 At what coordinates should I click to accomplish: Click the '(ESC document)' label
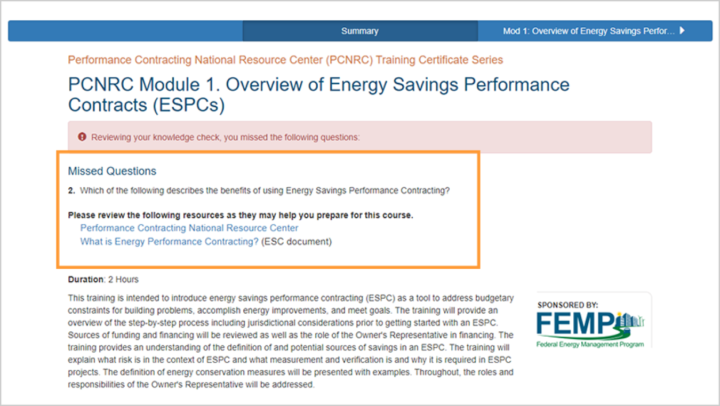(297, 242)
